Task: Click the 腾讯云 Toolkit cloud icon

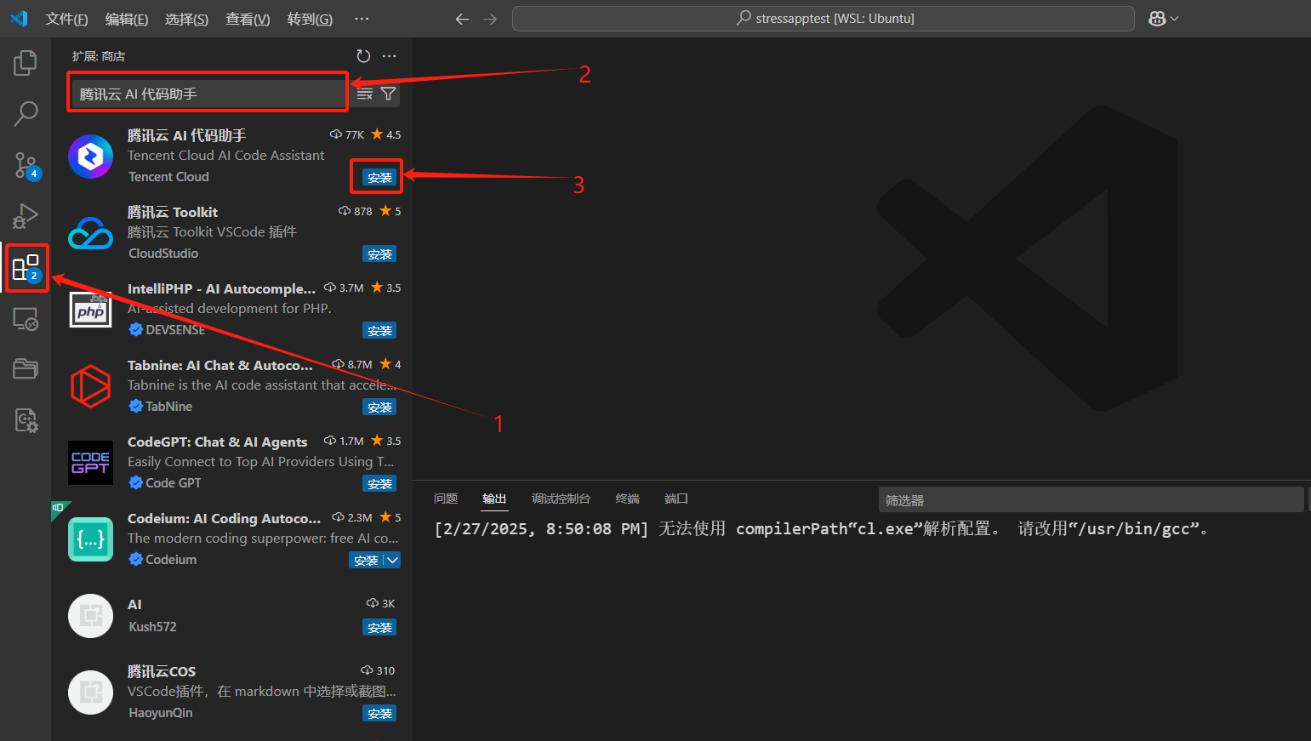Action: 91,233
